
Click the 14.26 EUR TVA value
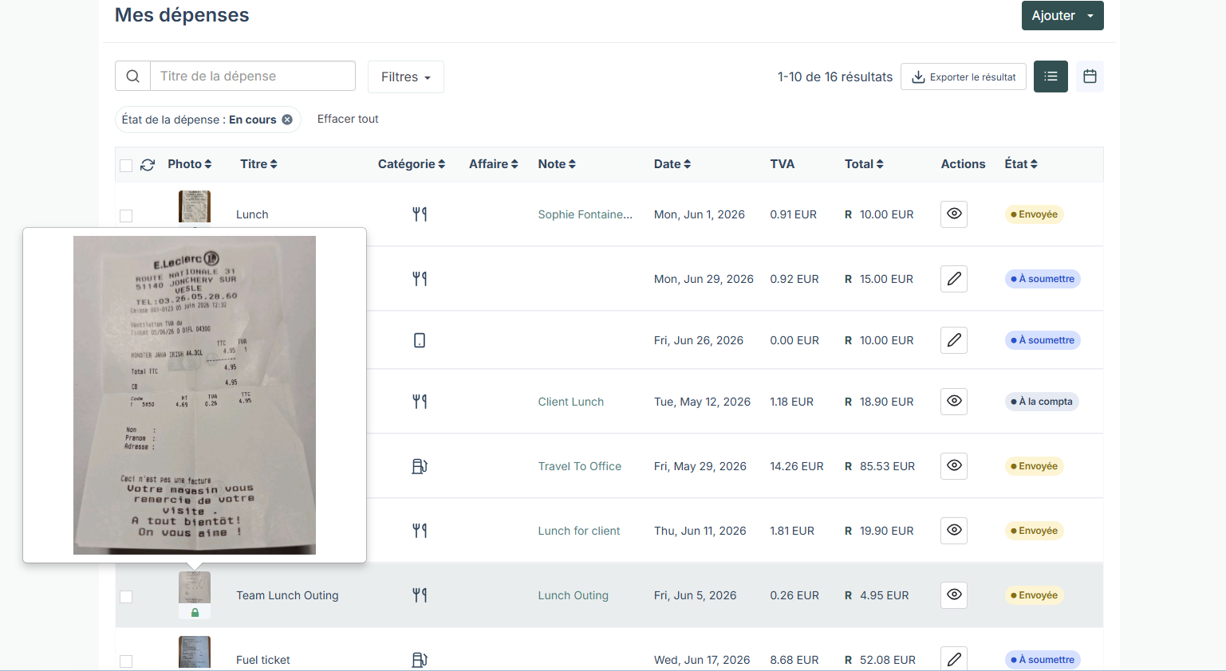(x=797, y=466)
